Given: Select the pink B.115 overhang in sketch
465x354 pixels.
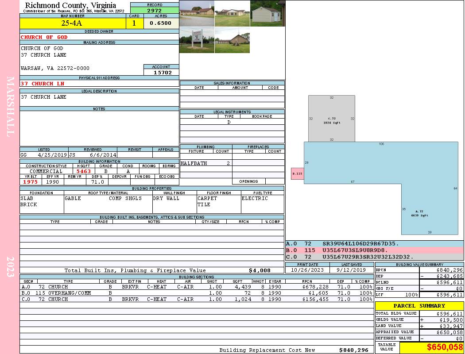Looking at the screenshot, I should click(x=297, y=174).
